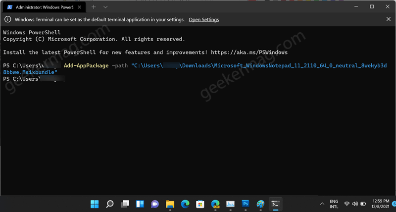Click the -path parameter text
Viewport: 396px width, 212px height.
120,66
